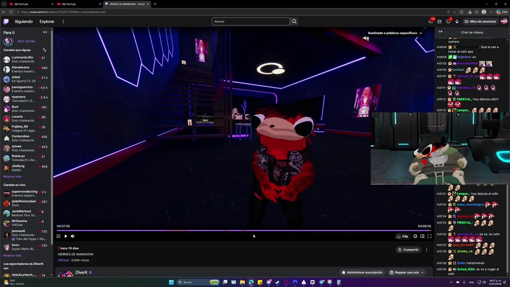Open JimRsng channel

25,168
